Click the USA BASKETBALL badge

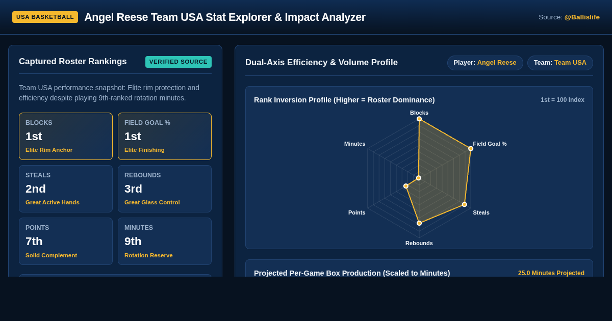45,17
